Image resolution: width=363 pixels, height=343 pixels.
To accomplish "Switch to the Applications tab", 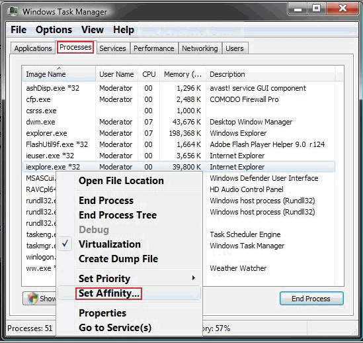I will point(33,48).
